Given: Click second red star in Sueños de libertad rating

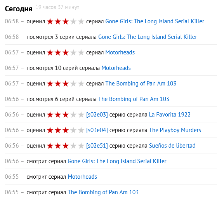Looking at the screenshot, I should pos(58,146).
